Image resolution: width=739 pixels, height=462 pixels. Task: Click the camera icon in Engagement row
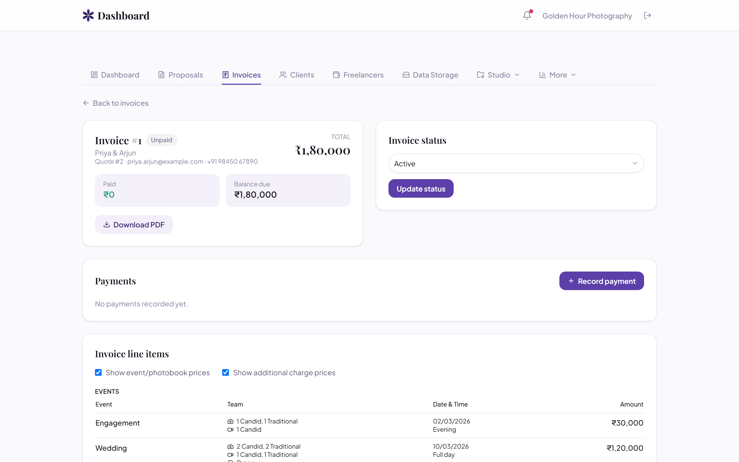pyautogui.click(x=230, y=421)
